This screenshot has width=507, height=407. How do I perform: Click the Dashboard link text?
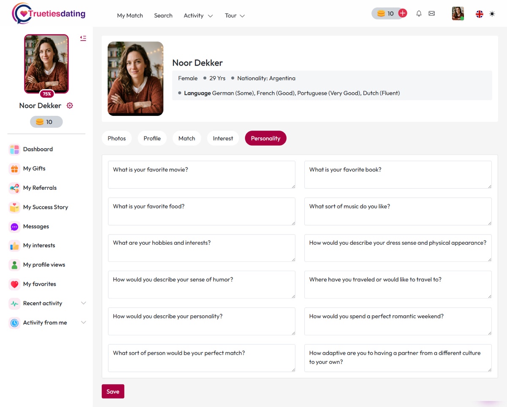pos(38,149)
